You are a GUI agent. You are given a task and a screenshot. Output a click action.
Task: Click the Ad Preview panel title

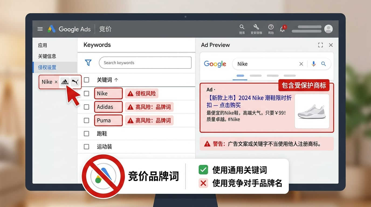[215, 45]
